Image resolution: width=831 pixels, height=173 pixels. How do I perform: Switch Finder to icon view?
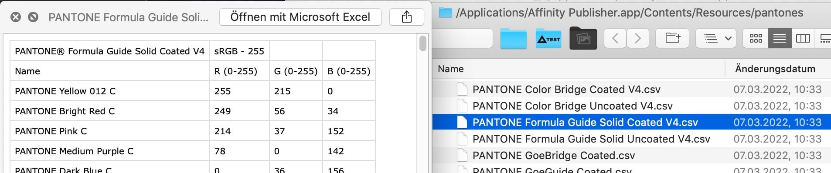(756, 38)
